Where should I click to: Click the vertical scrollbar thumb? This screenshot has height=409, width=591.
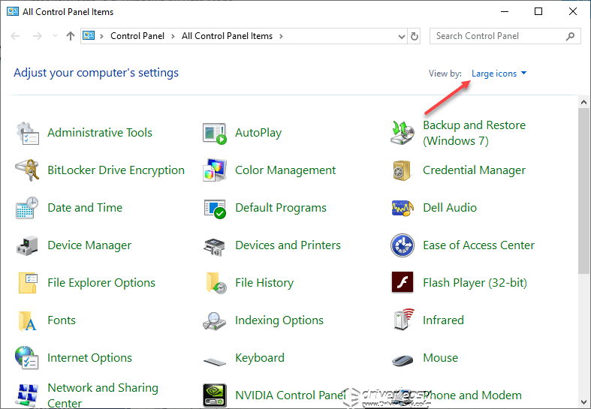pos(583,191)
